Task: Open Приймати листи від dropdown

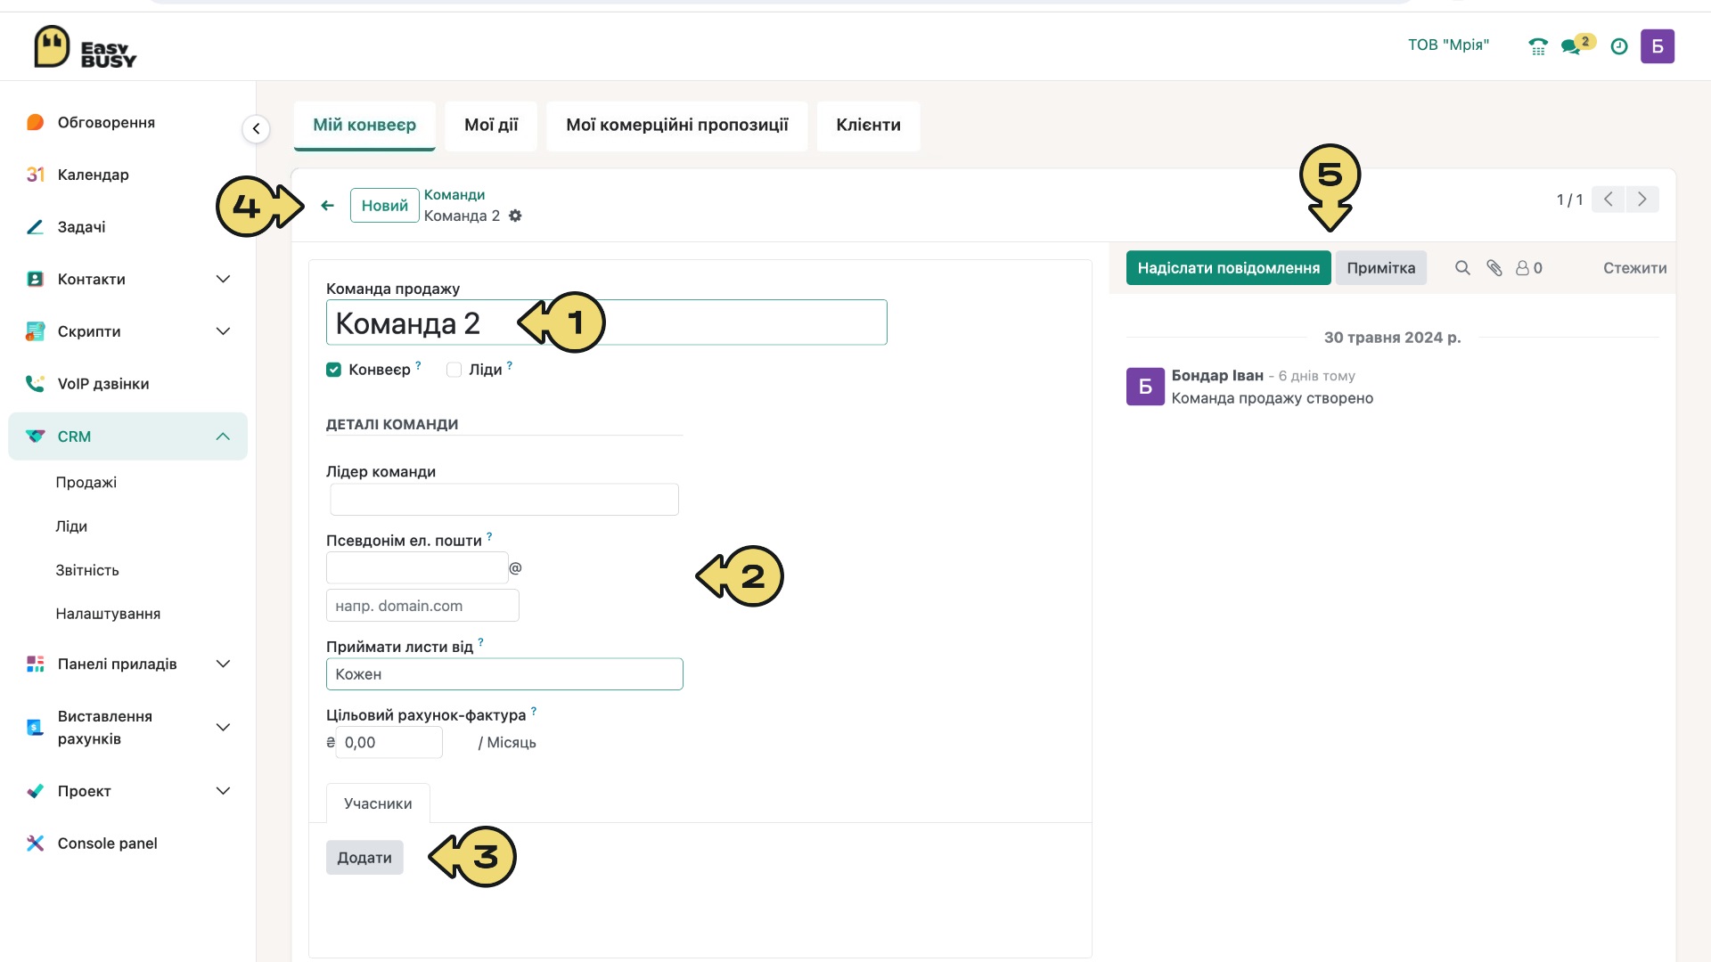Action: [x=504, y=674]
